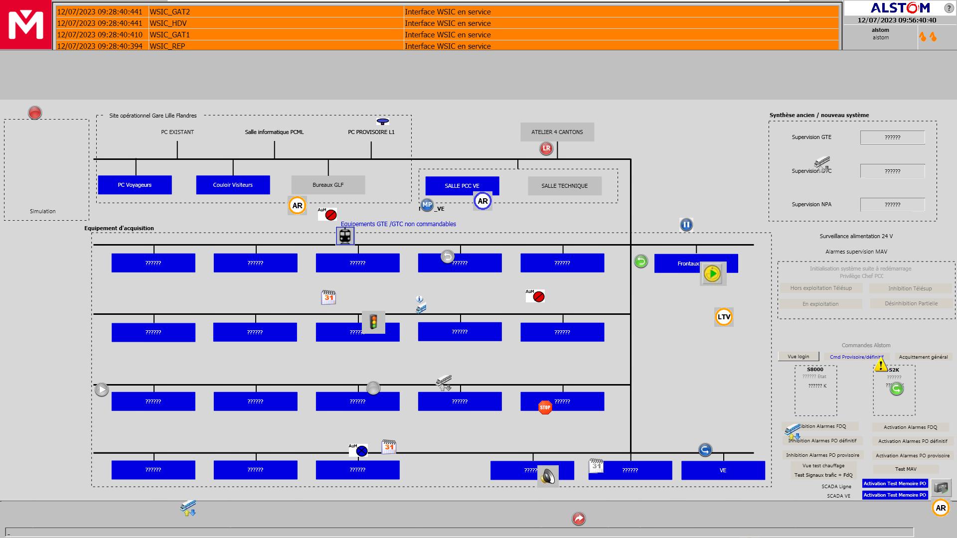Click grey undo arrow icon

pos(447,256)
